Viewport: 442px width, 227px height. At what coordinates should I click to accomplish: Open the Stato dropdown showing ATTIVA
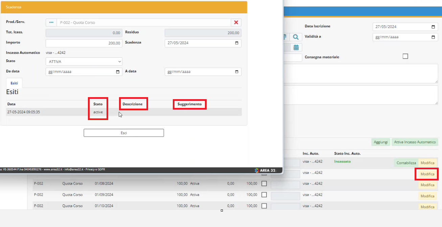coord(84,61)
